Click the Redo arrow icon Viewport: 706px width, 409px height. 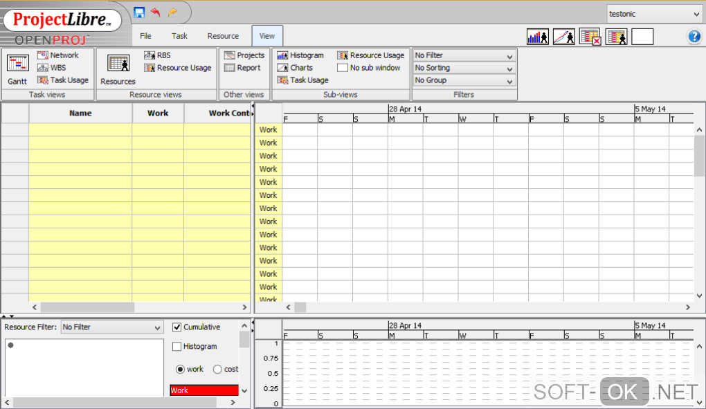pyautogui.click(x=172, y=12)
